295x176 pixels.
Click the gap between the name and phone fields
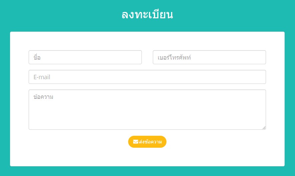(147, 57)
